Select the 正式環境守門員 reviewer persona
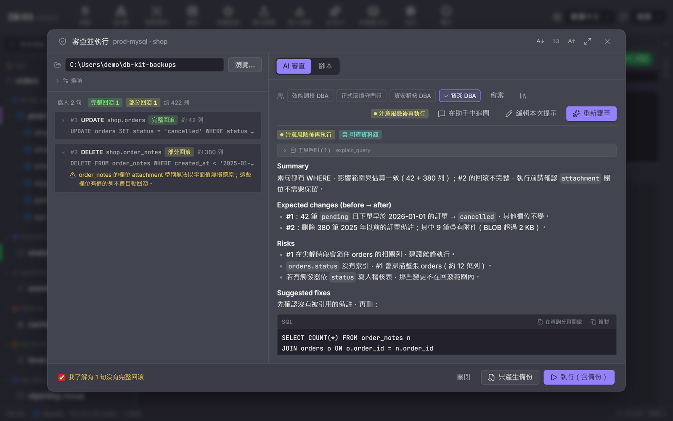The width and height of the screenshot is (673, 421). (361, 96)
